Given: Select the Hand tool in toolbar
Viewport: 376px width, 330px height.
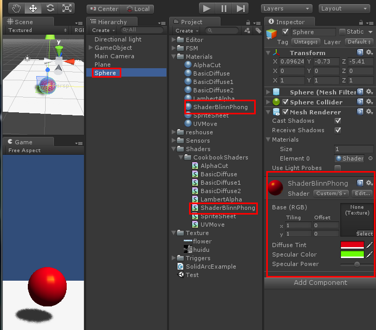Looking at the screenshot, I should point(16,8).
